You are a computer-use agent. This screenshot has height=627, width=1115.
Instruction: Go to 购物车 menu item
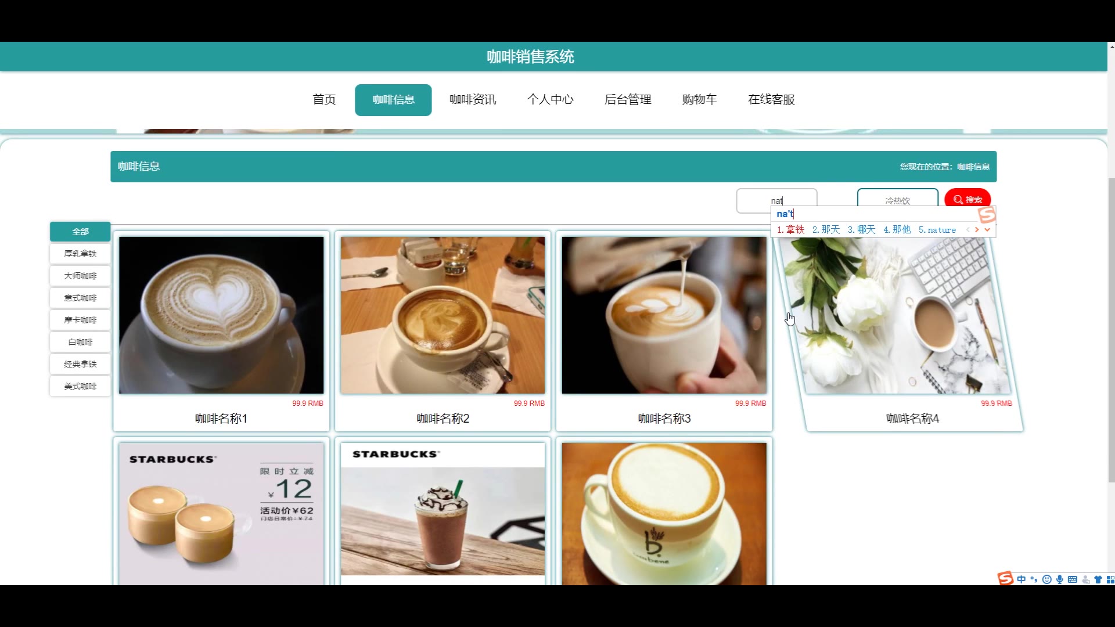pyautogui.click(x=699, y=99)
